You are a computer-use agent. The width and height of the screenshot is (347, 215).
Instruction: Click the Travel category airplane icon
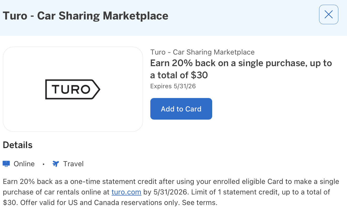(56, 164)
